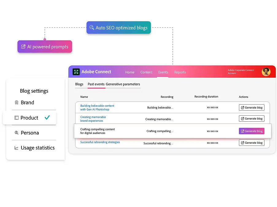Viewport: 277px width, 207px height.
Task: Open the Creating memorable brand experiences link
Action: 93,119
